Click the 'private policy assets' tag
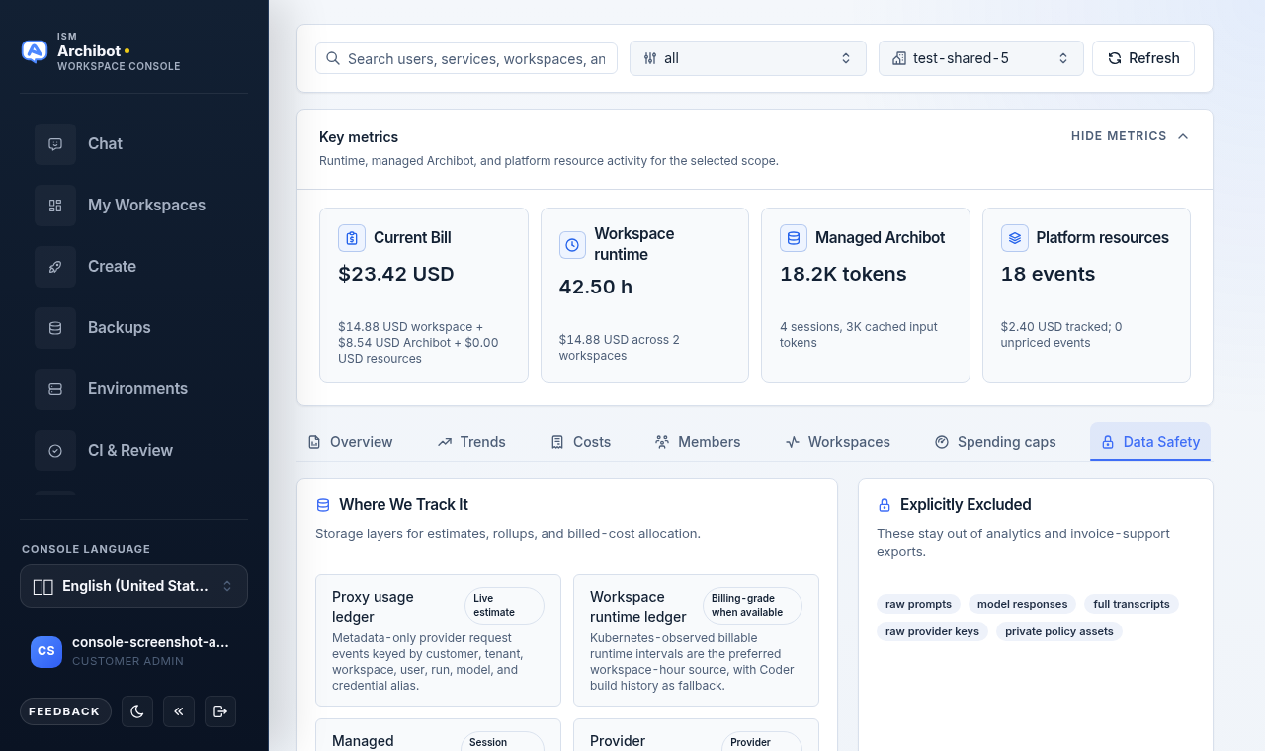The width and height of the screenshot is (1265, 751). tap(1059, 631)
